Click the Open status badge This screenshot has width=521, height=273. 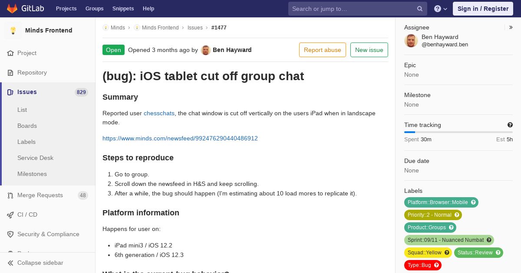click(x=113, y=50)
